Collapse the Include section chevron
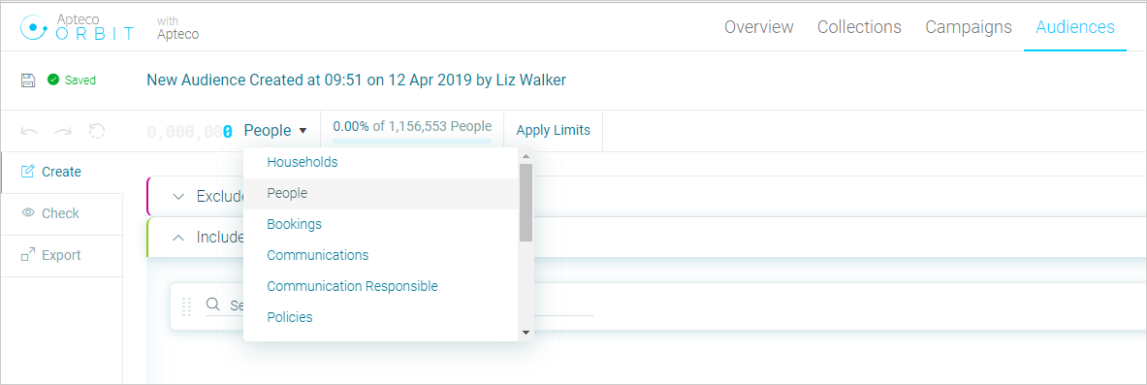This screenshot has height=385, width=1147. 177,238
